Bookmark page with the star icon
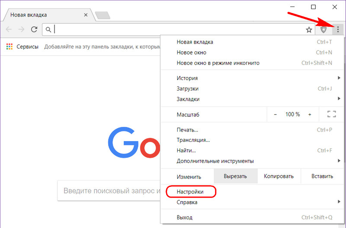This screenshot has width=346, height=228. 309,29
